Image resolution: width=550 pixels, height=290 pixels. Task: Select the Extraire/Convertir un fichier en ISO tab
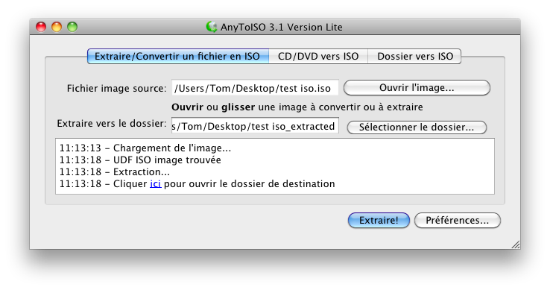pyautogui.click(x=178, y=56)
